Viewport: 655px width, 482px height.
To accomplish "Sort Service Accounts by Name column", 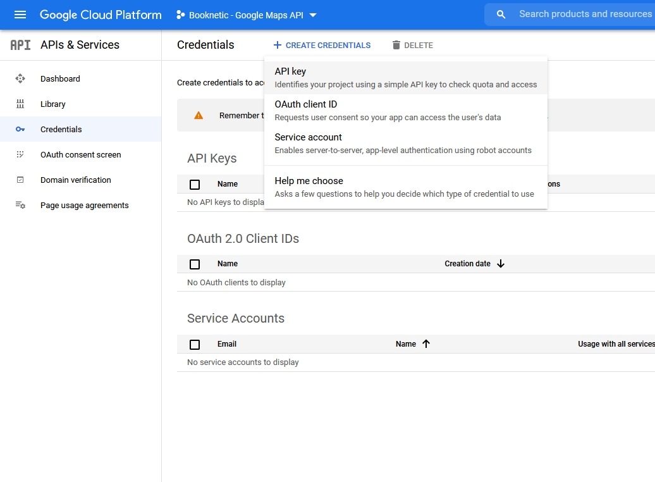I will (x=406, y=344).
